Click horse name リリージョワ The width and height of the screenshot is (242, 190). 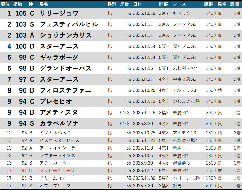click(x=59, y=13)
